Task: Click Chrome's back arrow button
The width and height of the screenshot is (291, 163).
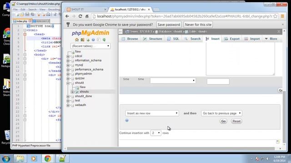Action: 67,16
